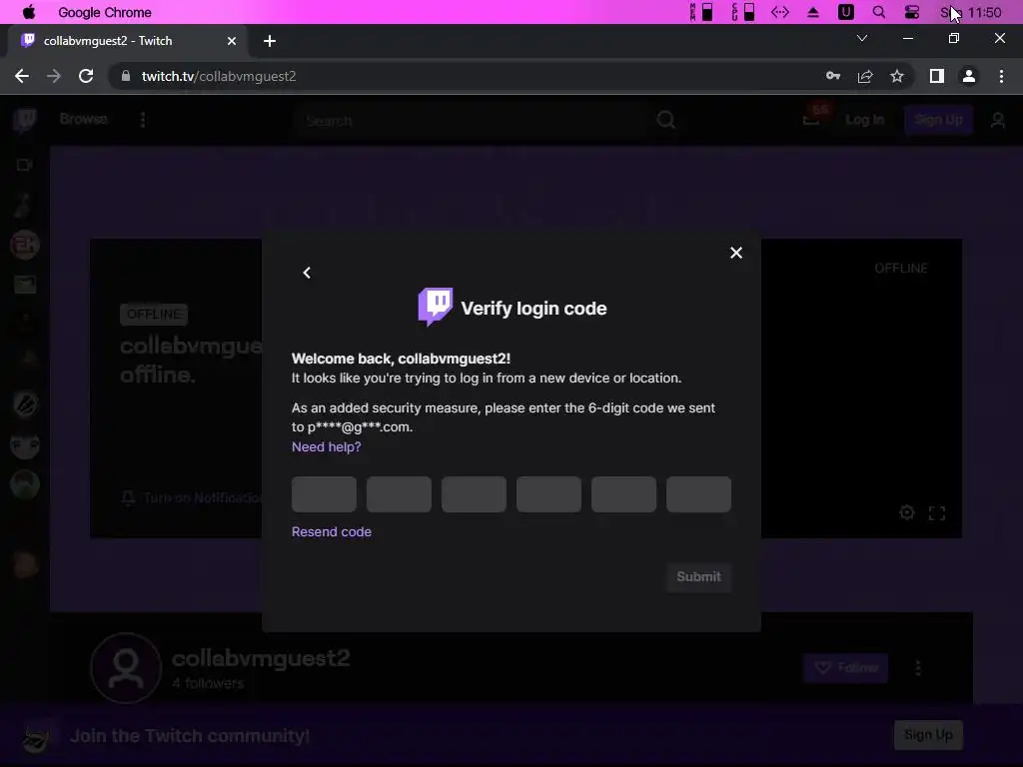Click the Chrome back arrow

[x=22, y=76]
